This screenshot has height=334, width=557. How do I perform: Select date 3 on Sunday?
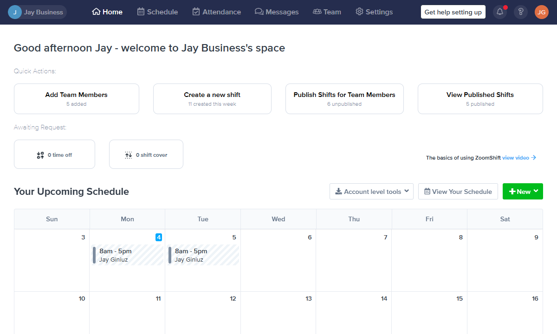click(83, 237)
